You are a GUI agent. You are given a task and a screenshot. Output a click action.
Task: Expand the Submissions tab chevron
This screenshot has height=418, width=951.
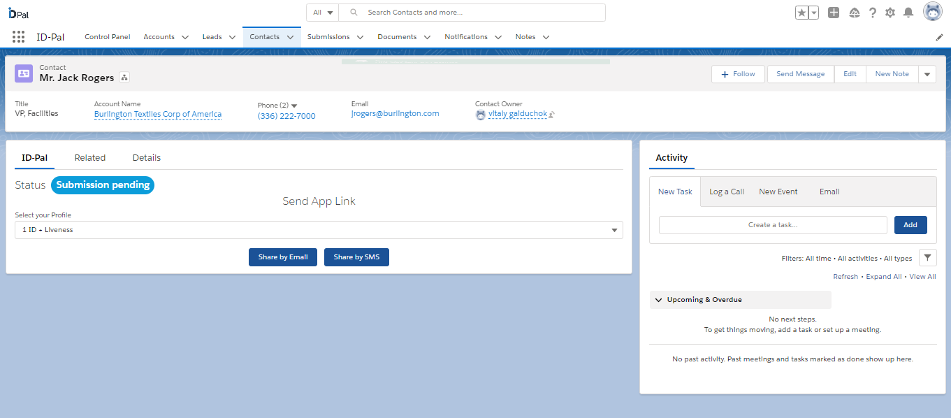click(x=360, y=36)
